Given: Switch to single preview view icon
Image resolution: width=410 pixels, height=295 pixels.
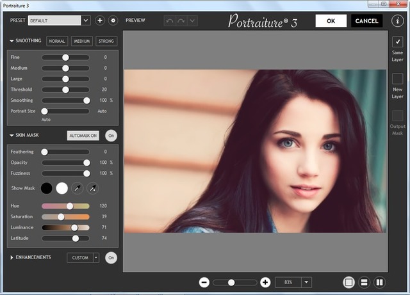Looking at the screenshot, I should (348, 282).
